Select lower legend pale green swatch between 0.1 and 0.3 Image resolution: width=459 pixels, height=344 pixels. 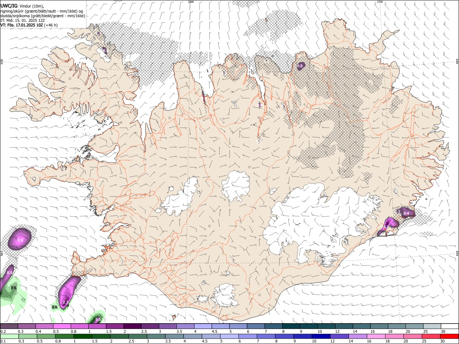9,336
